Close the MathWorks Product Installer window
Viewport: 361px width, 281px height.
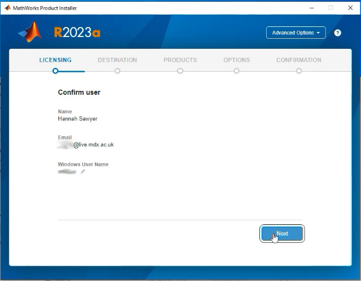[350, 8]
